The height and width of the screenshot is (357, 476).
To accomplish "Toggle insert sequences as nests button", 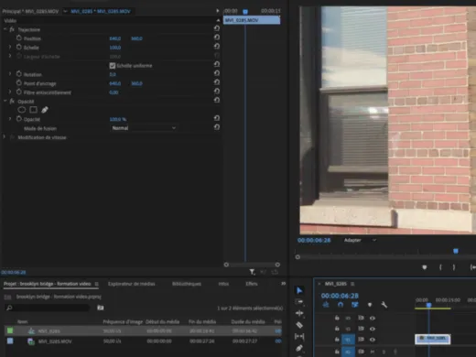I will coord(326,305).
